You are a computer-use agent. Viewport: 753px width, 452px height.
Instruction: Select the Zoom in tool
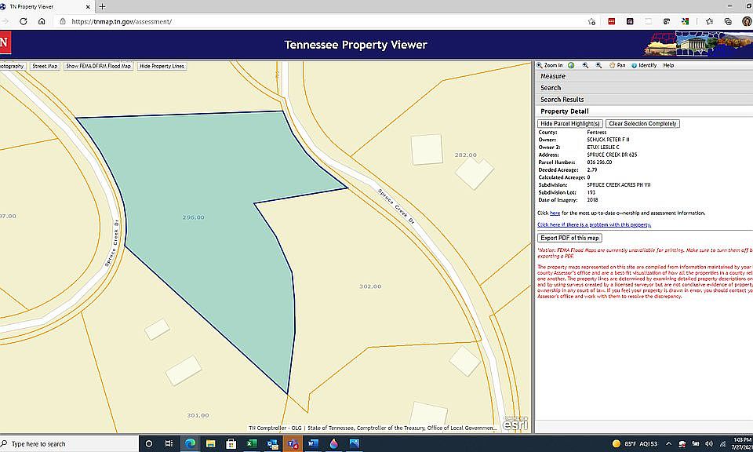click(549, 65)
